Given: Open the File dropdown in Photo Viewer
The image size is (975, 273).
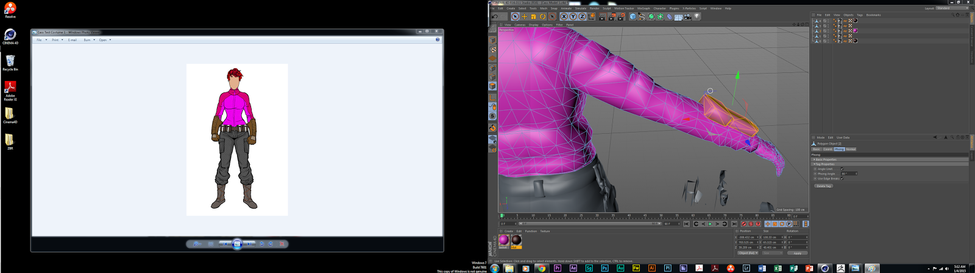Looking at the screenshot, I should [41, 40].
